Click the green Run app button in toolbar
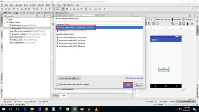 point(63,9)
